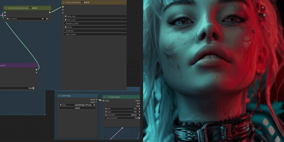Click the camera emoji in Video Combine title
The image size is (284, 142).
[82, 3]
